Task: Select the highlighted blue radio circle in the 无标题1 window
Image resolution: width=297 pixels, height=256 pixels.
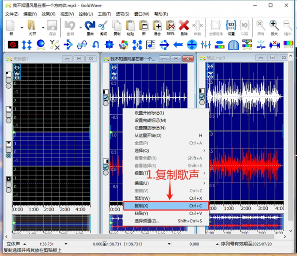Action: [x=9, y=155]
